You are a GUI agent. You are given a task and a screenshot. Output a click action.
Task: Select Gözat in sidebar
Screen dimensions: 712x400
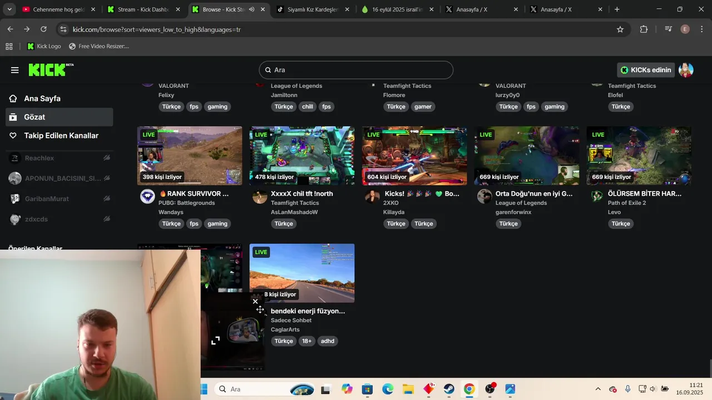pos(59,117)
